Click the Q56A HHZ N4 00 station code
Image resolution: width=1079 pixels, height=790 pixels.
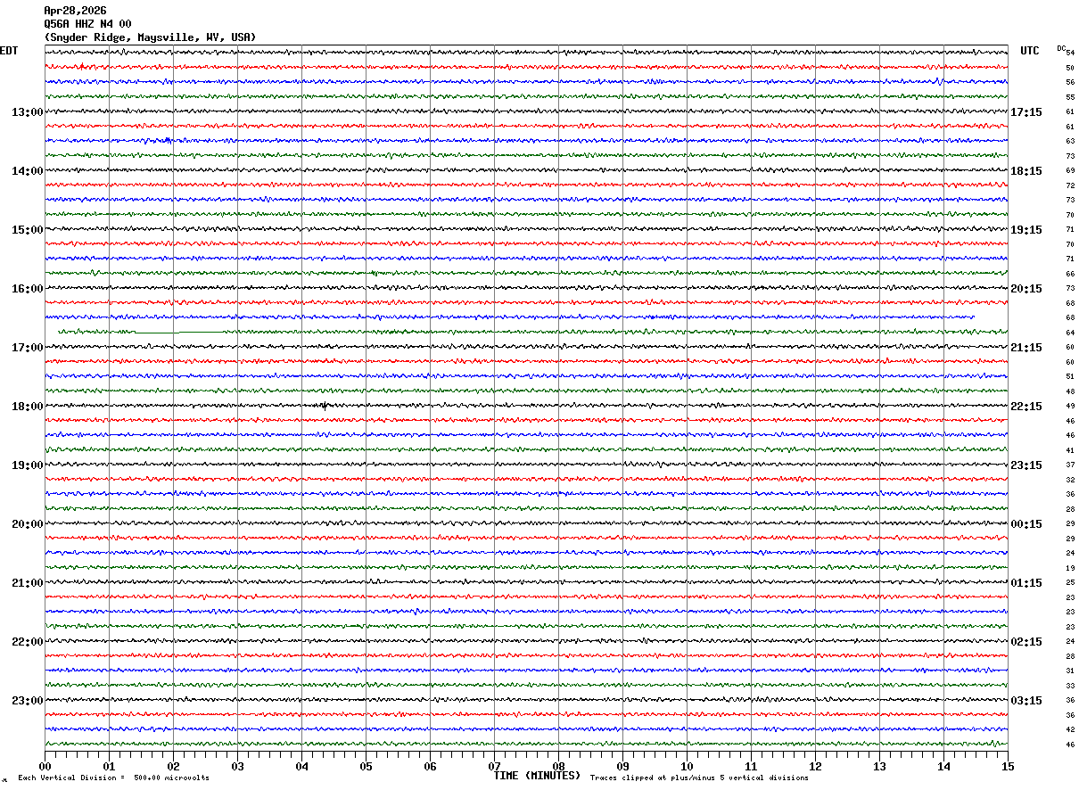click(x=87, y=24)
